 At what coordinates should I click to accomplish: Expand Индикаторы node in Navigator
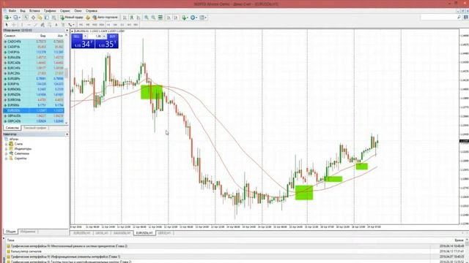click(7, 149)
